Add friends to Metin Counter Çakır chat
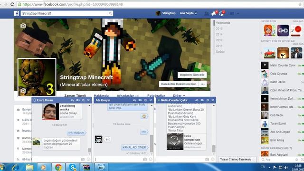 (197, 100)
